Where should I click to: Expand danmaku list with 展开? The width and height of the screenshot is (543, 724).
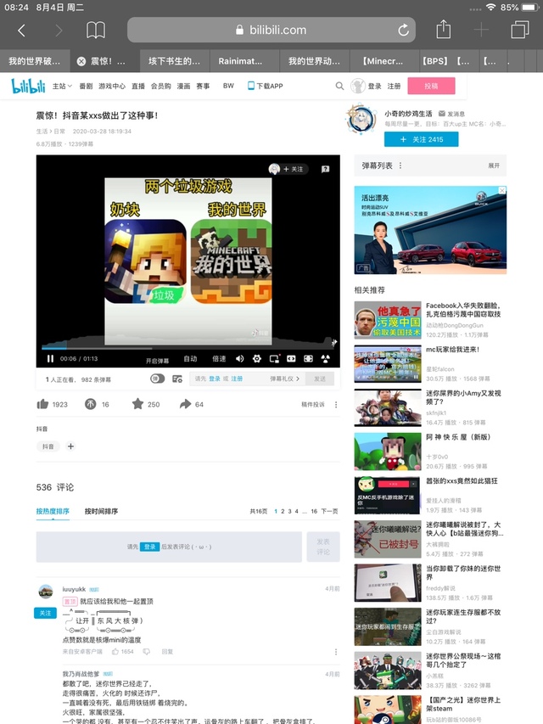tap(494, 166)
